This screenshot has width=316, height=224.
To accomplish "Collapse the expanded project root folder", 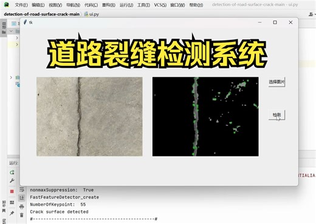I will click(12, 31).
